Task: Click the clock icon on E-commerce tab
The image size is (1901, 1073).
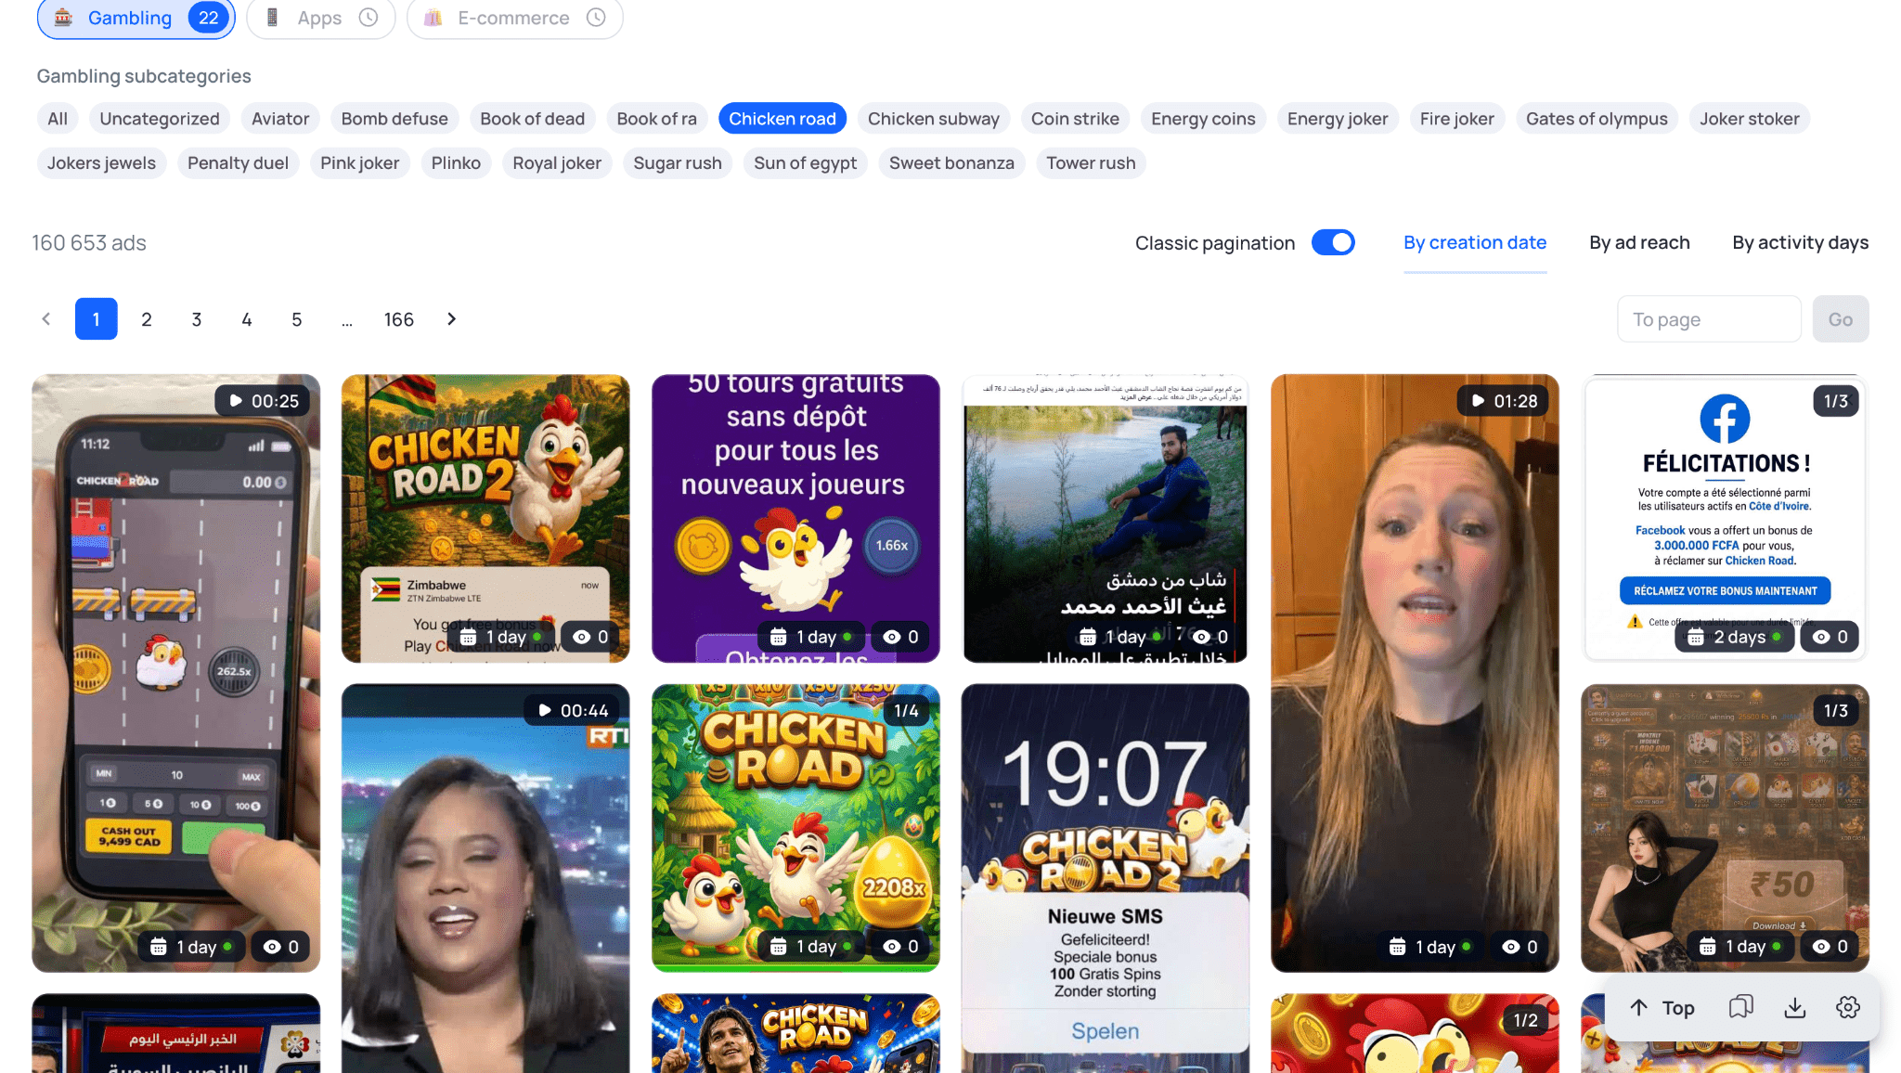Action: pyautogui.click(x=596, y=18)
